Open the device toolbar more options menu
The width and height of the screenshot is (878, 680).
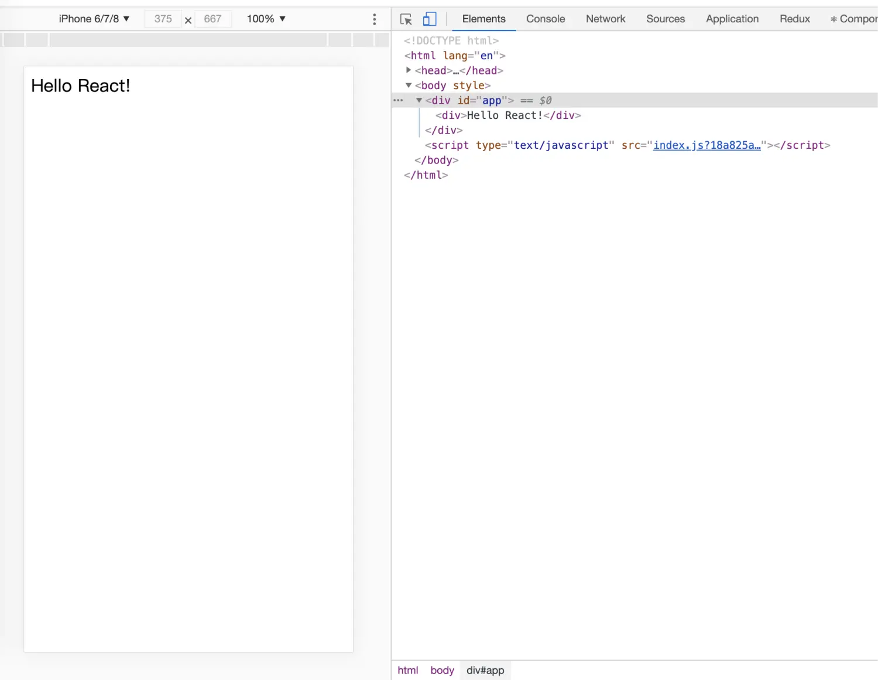[x=375, y=19]
